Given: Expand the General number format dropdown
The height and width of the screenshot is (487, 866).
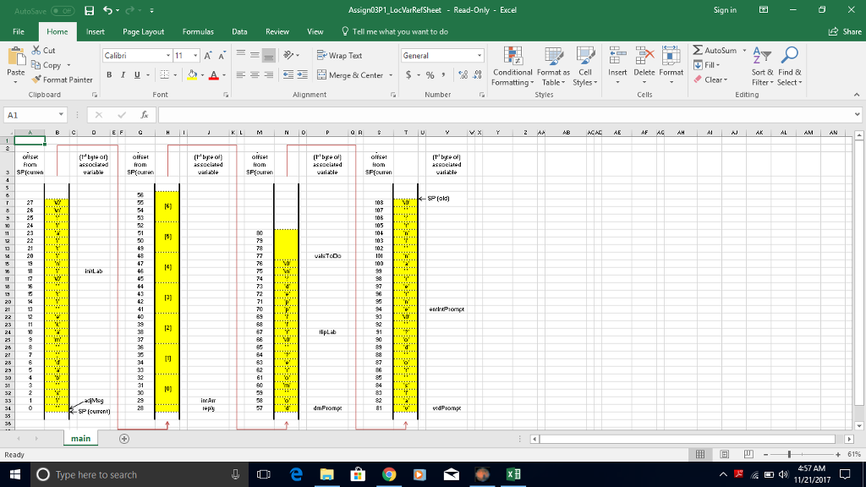Looking at the screenshot, I should click(480, 55).
